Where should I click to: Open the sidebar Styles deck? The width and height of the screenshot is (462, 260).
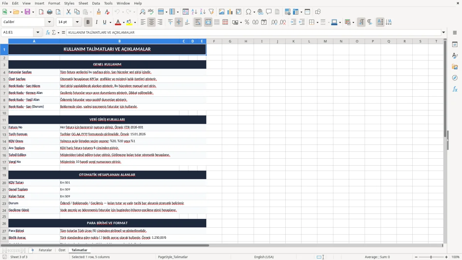[x=455, y=56]
